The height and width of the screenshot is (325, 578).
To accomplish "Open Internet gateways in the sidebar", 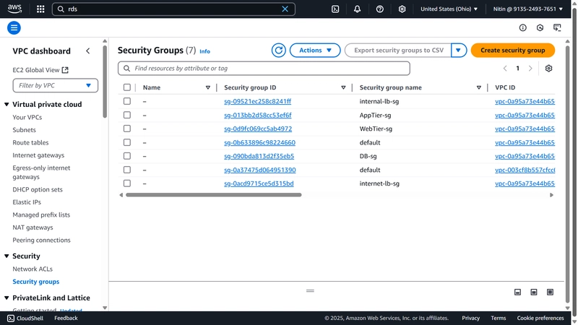I will [x=38, y=155].
